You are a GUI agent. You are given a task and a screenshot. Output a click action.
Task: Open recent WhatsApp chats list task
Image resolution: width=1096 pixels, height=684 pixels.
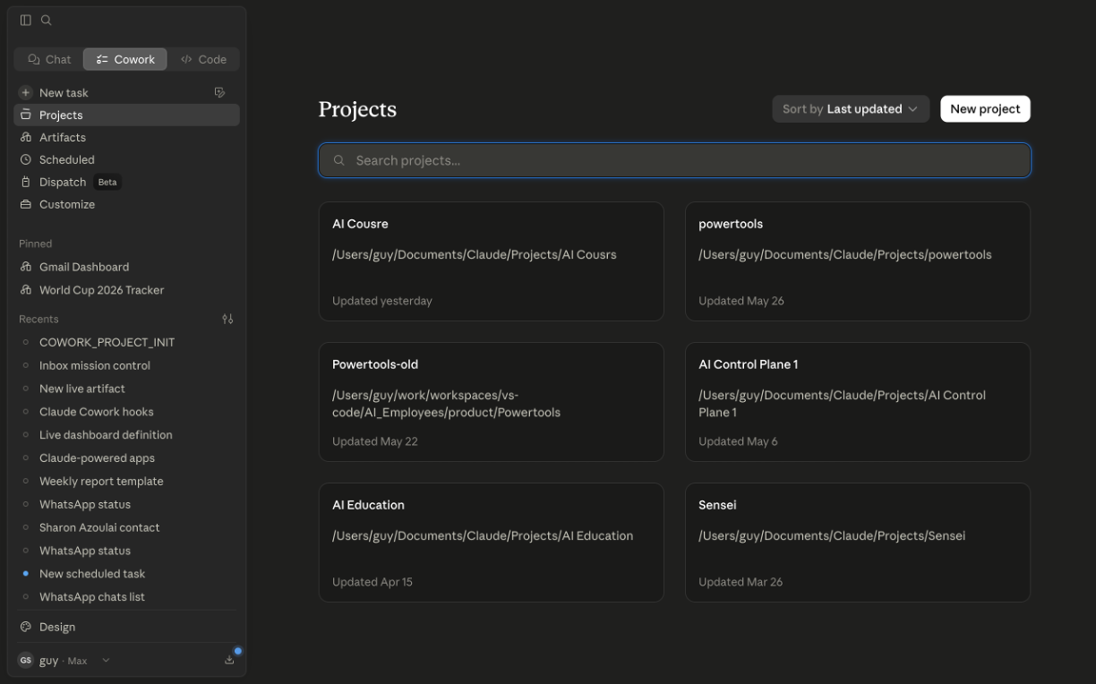click(x=126, y=597)
